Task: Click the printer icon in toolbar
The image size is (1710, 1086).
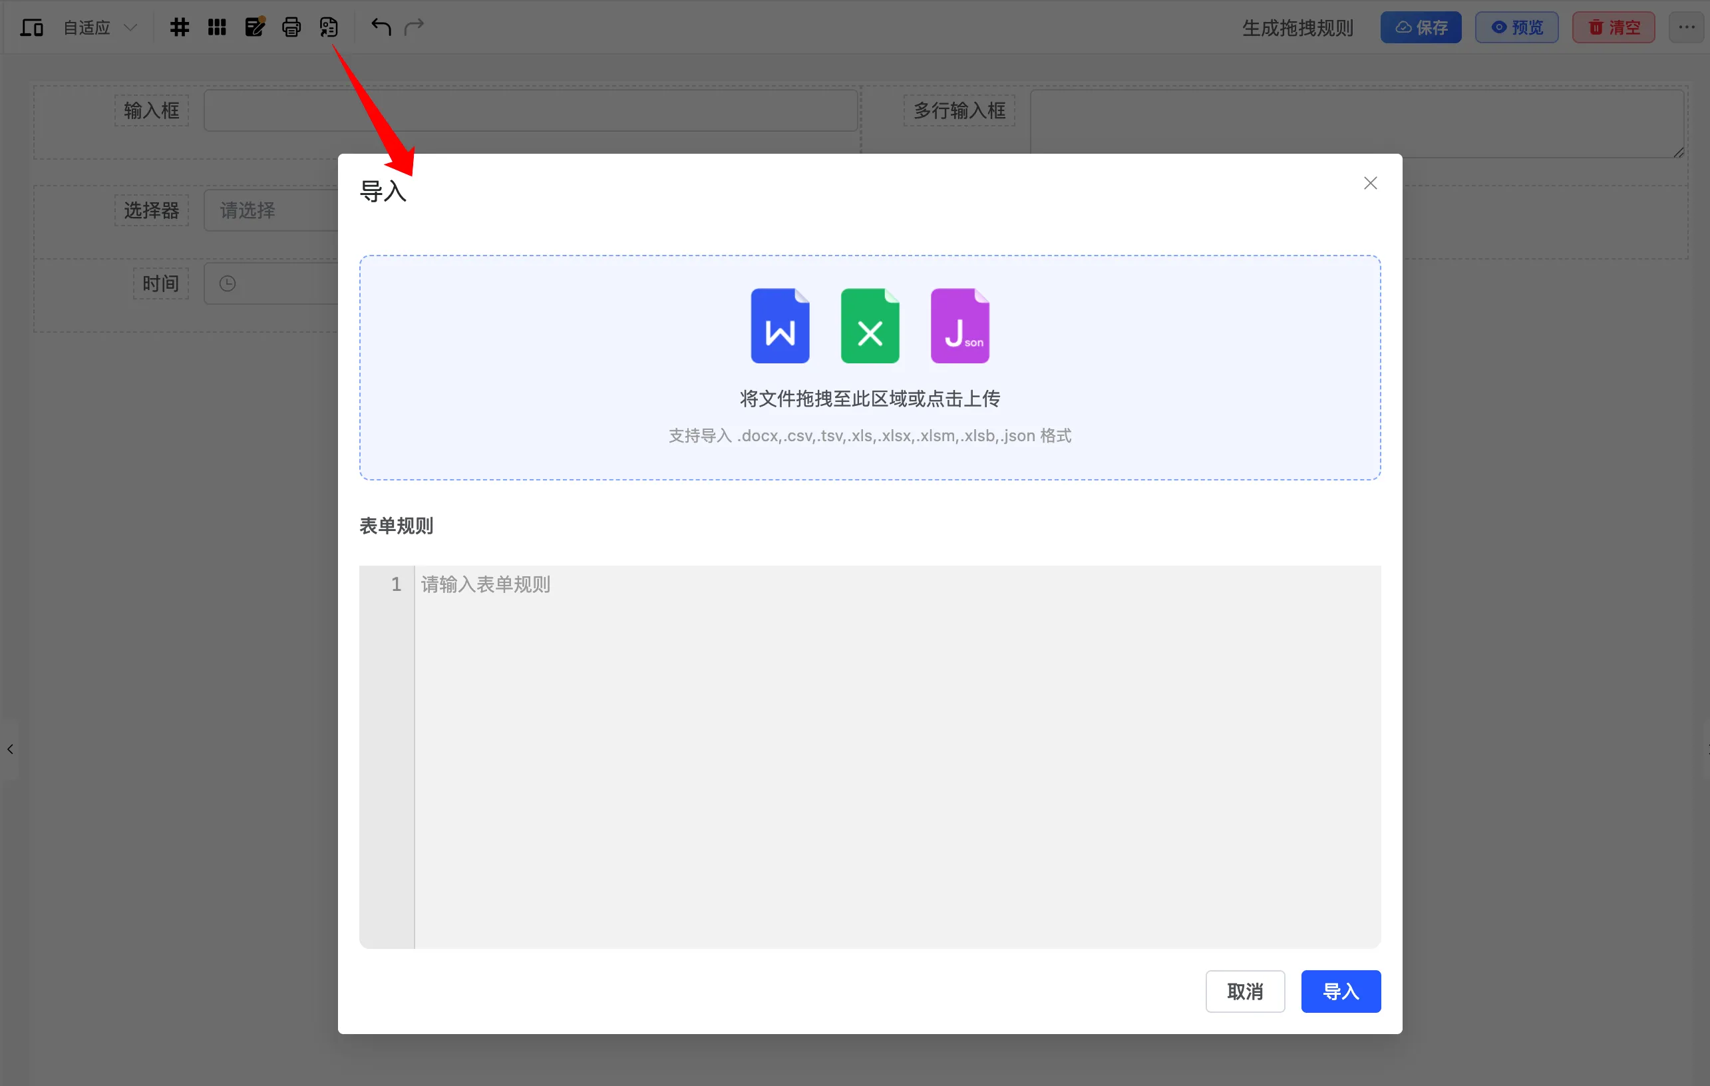Action: click(x=291, y=28)
